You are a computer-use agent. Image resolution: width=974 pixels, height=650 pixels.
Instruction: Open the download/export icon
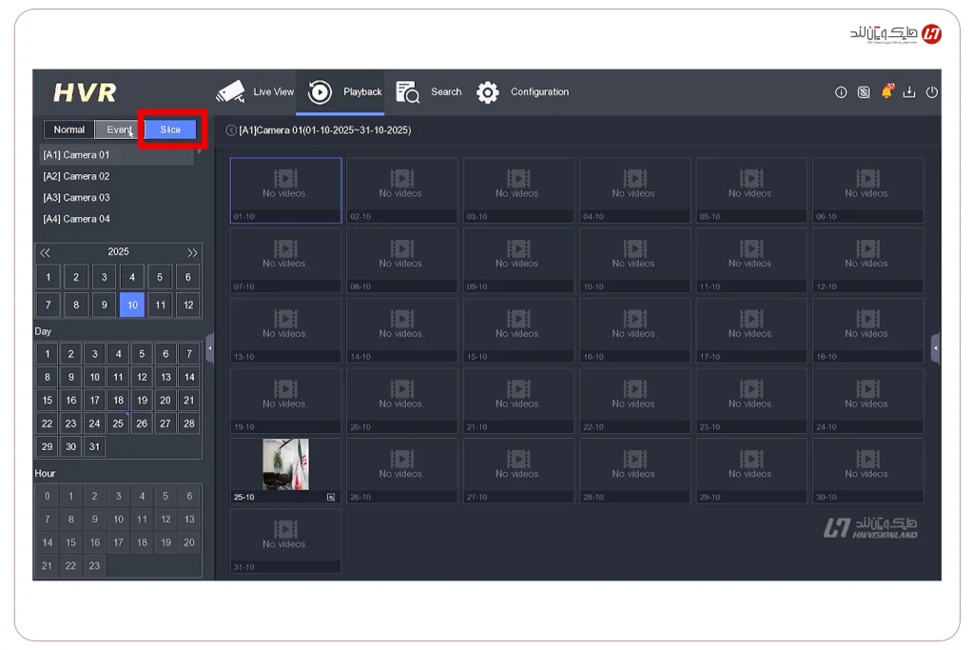pyautogui.click(x=910, y=92)
